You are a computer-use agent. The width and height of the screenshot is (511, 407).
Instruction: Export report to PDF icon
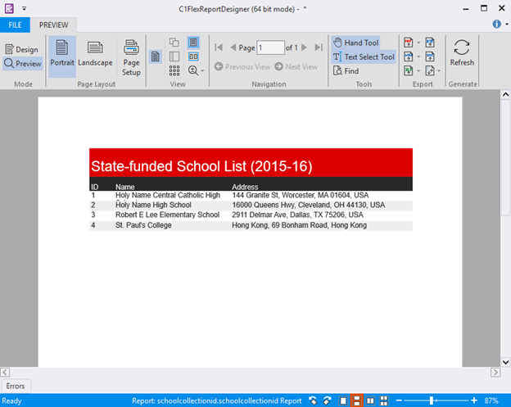click(409, 43)
